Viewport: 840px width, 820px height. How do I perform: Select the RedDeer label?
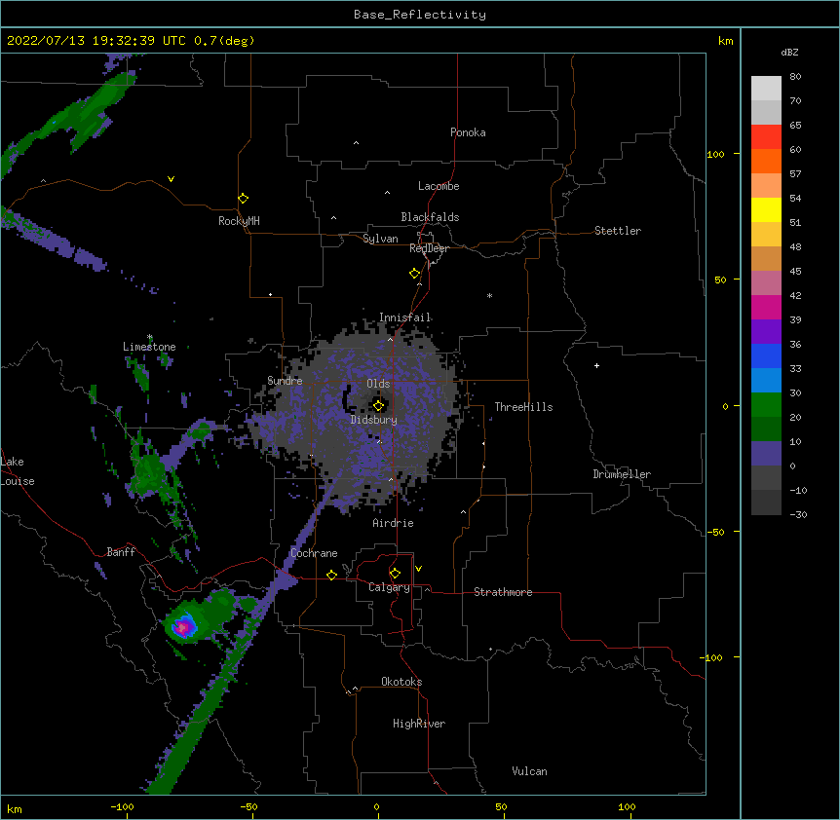429,248
